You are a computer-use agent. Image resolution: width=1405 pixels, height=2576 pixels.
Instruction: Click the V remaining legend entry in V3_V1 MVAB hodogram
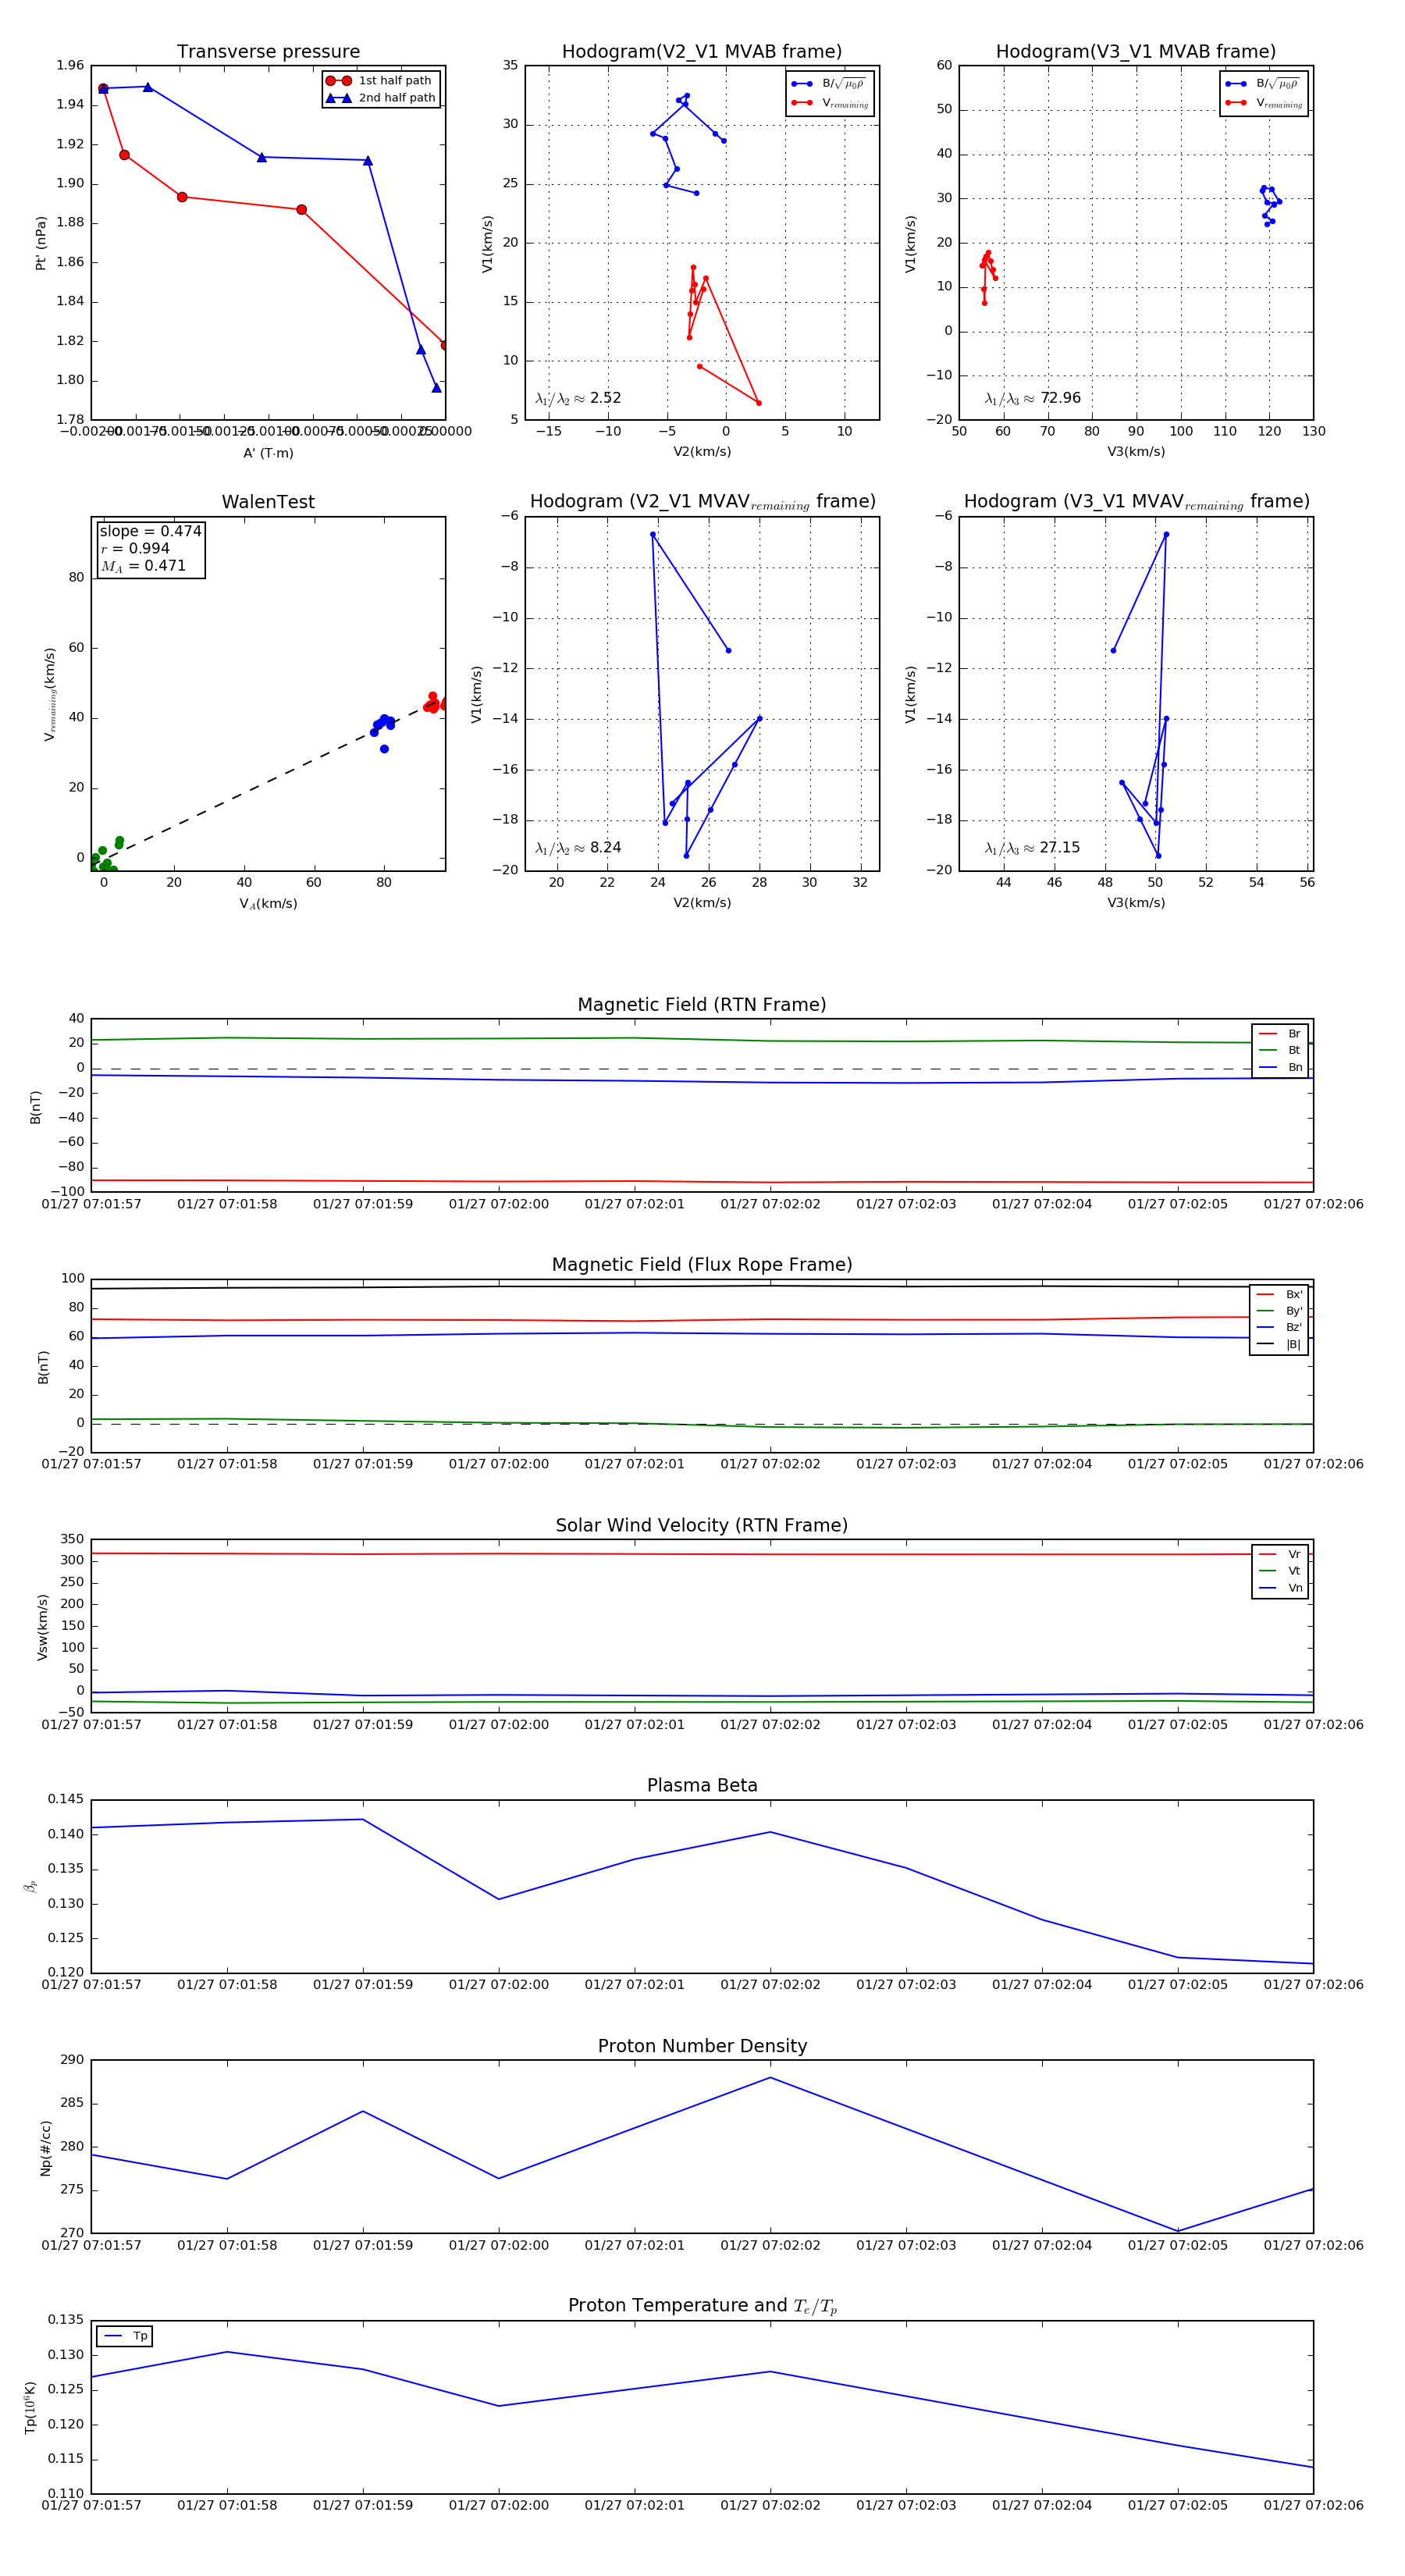1263,103
